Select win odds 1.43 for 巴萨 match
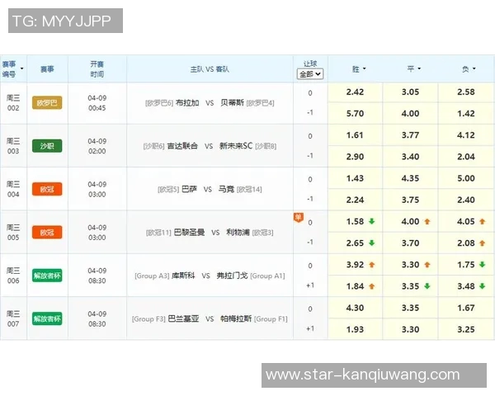 355,178
